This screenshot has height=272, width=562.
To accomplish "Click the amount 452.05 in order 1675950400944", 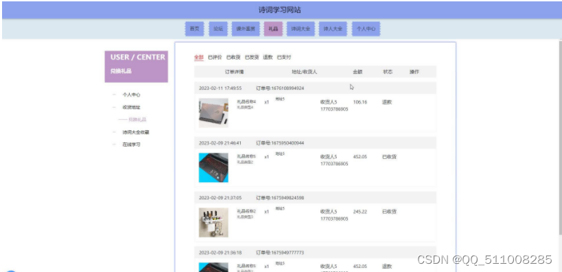I will tap(360, 157).
